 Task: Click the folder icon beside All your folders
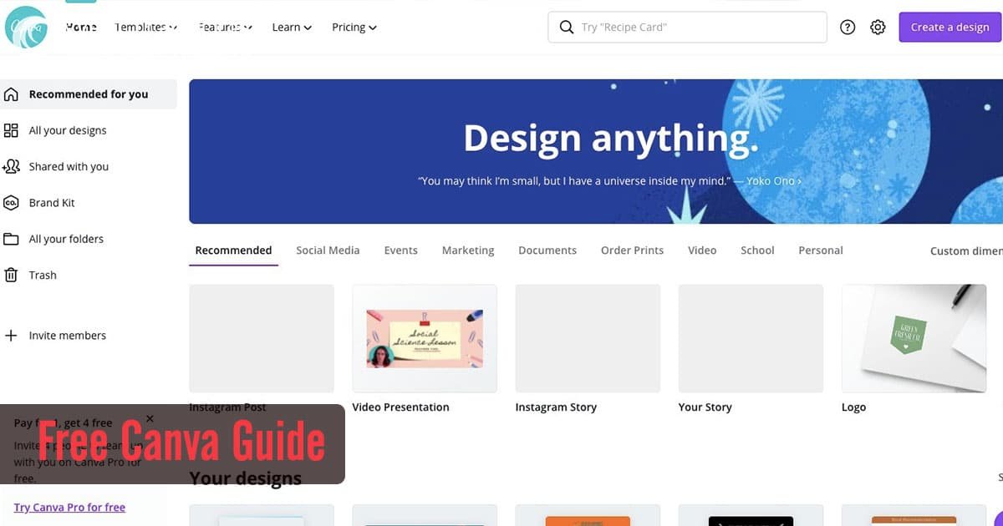click(11, 239)
